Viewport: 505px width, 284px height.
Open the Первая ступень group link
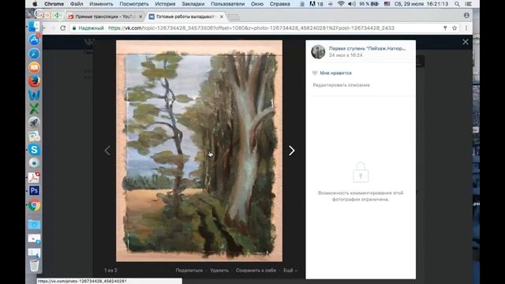[x=367, y=48]
